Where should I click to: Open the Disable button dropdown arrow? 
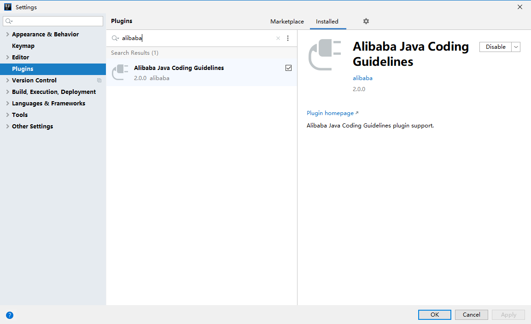coord(516,47)
